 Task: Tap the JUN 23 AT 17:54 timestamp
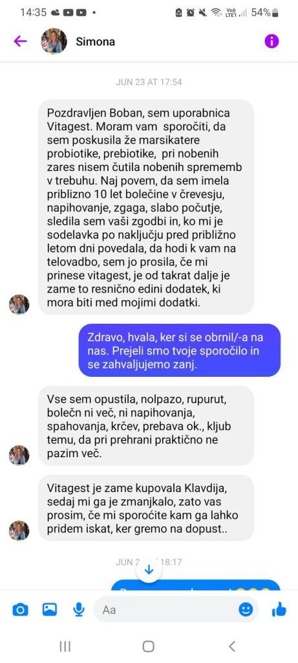coord(149,82)
